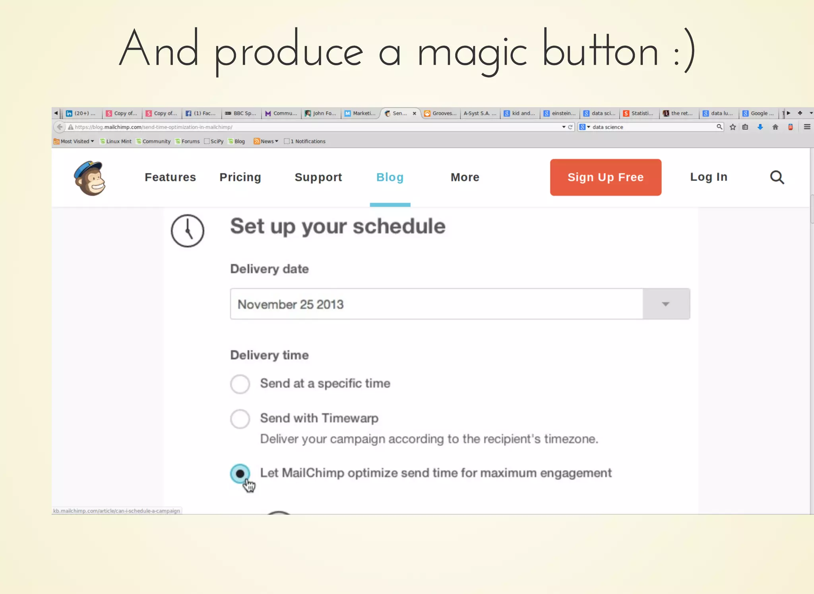Switch to the Grooves... tab
The height and width of the screenshot is (594, 814).
click(x=440, y=113)
